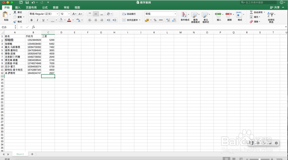Click the Format cells (格式) icon

pos(239,14)
